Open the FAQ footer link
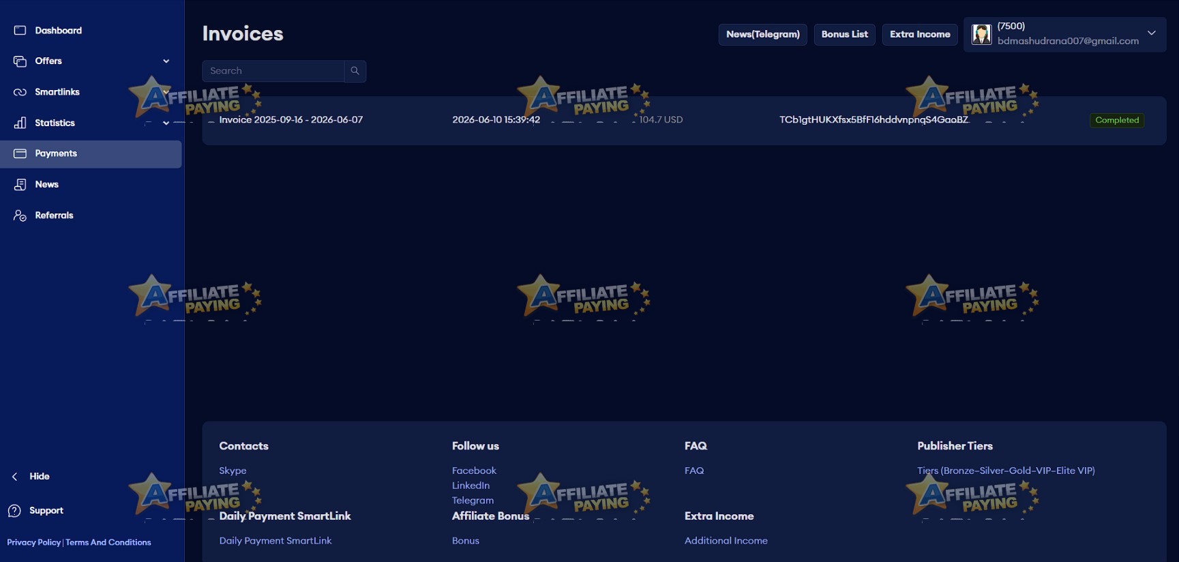Viewport: 1179px width, 562px height. point(694,471)
